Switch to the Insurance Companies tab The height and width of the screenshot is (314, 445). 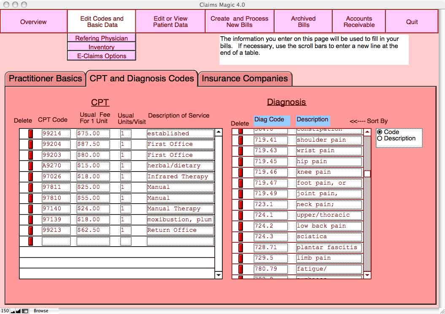pos(245,78)
